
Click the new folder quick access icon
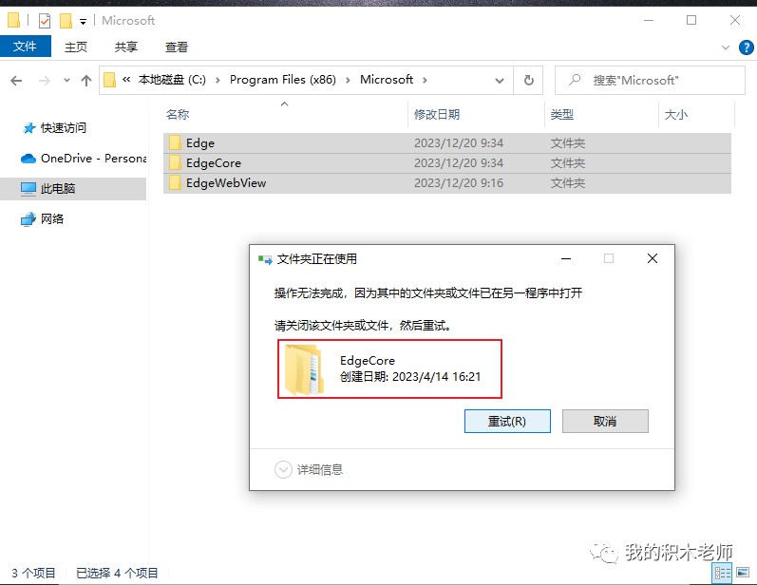pyautogui.click(x=66, y=21)
